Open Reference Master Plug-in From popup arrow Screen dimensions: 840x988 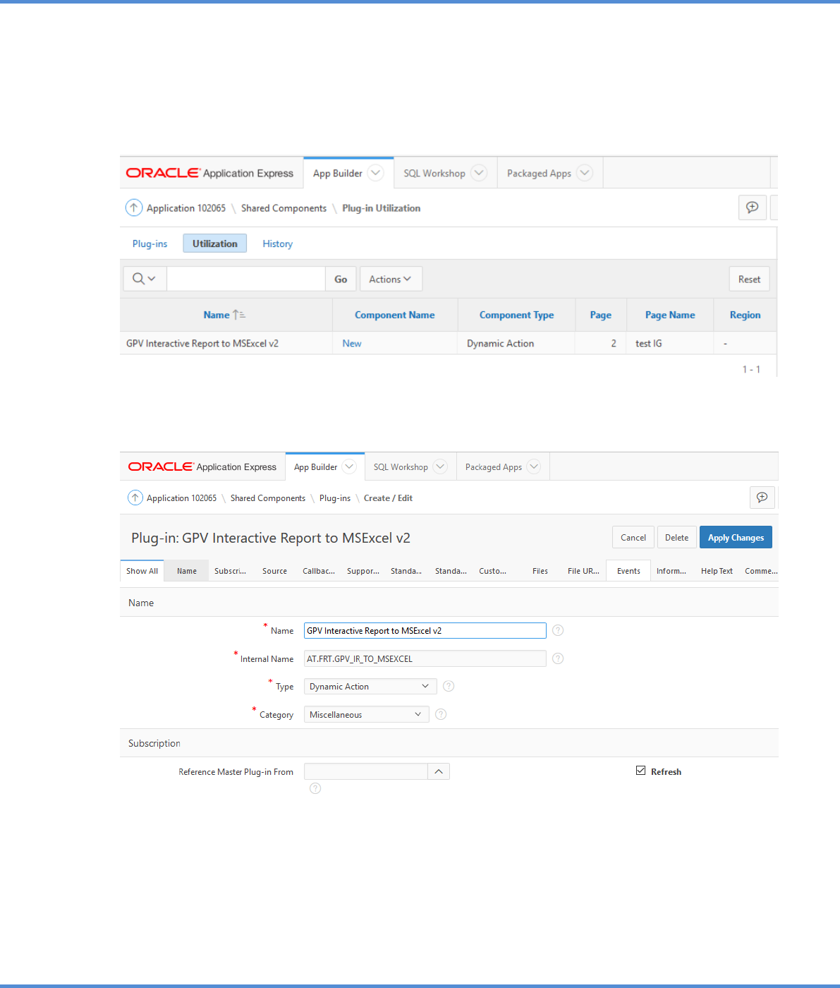coord(439,771)
